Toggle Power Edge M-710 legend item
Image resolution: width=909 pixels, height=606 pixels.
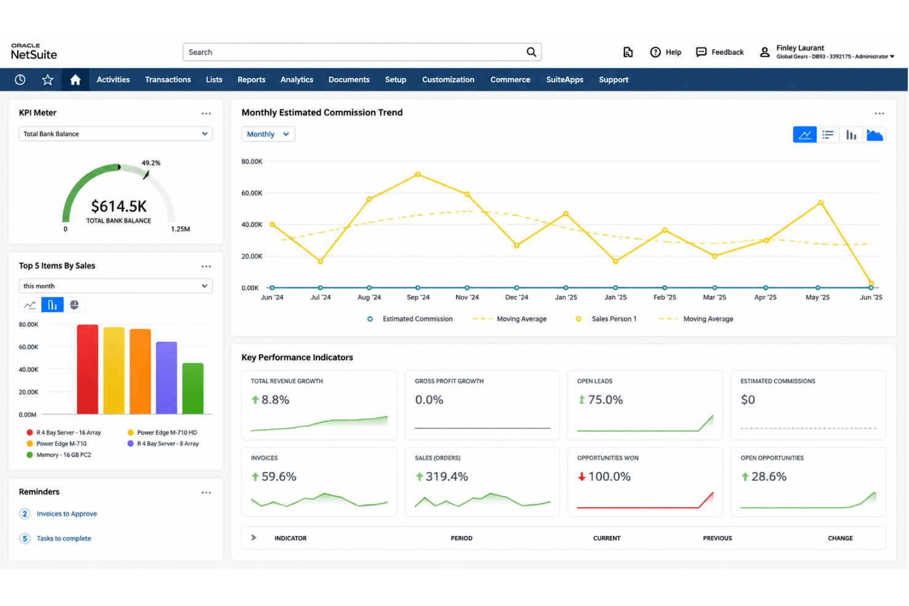pyautogui.click(x=57, y=444)
